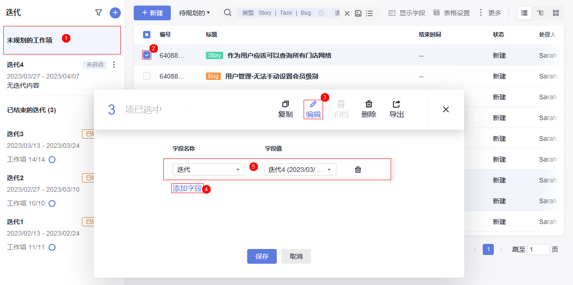The image size is (573, 285).
Task: Click the filter icon in the 迭代 panel
Action: coord(98,13)
